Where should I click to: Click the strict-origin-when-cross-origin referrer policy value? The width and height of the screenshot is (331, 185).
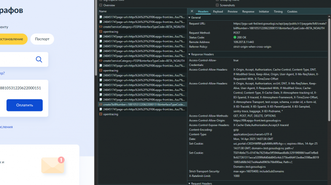pos(252,47)
